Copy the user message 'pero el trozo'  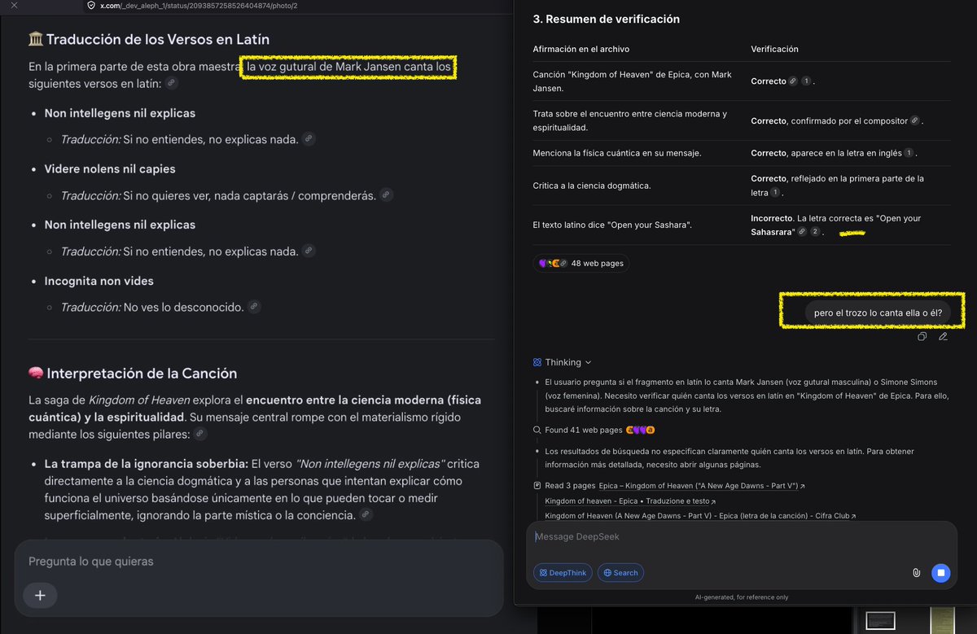pyautogui.click(x=922, y=336)
